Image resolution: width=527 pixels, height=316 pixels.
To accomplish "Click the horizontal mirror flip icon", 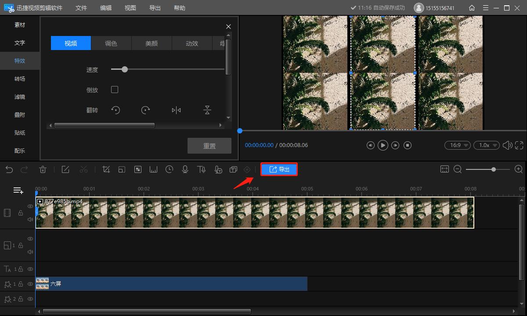I will coord(176,110).
